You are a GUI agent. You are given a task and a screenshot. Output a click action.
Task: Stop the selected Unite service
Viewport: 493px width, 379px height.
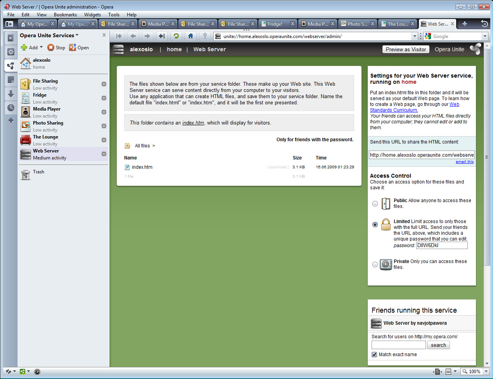click(56, 47)
